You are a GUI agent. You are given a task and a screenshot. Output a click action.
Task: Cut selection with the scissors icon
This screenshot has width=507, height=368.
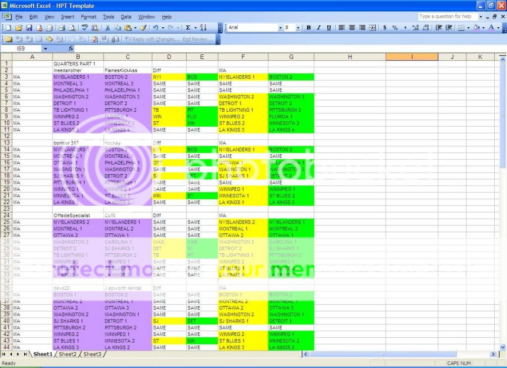107,28
